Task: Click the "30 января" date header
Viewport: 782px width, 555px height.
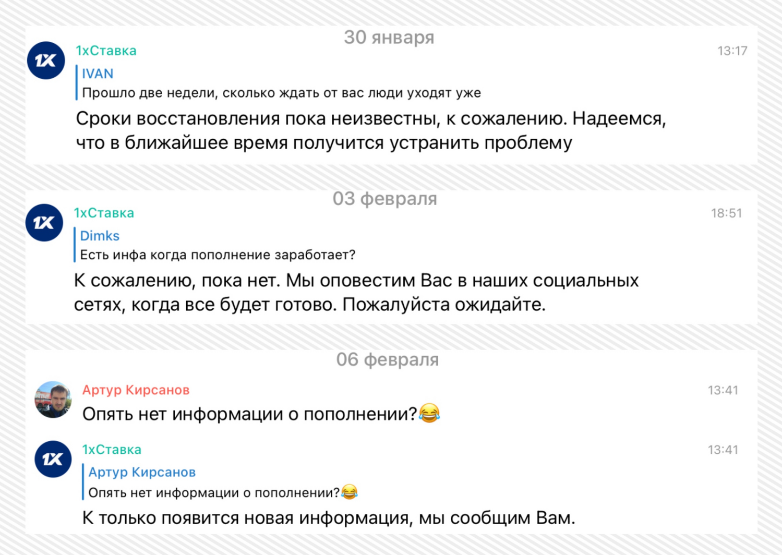Action: (x=389, y=38)
